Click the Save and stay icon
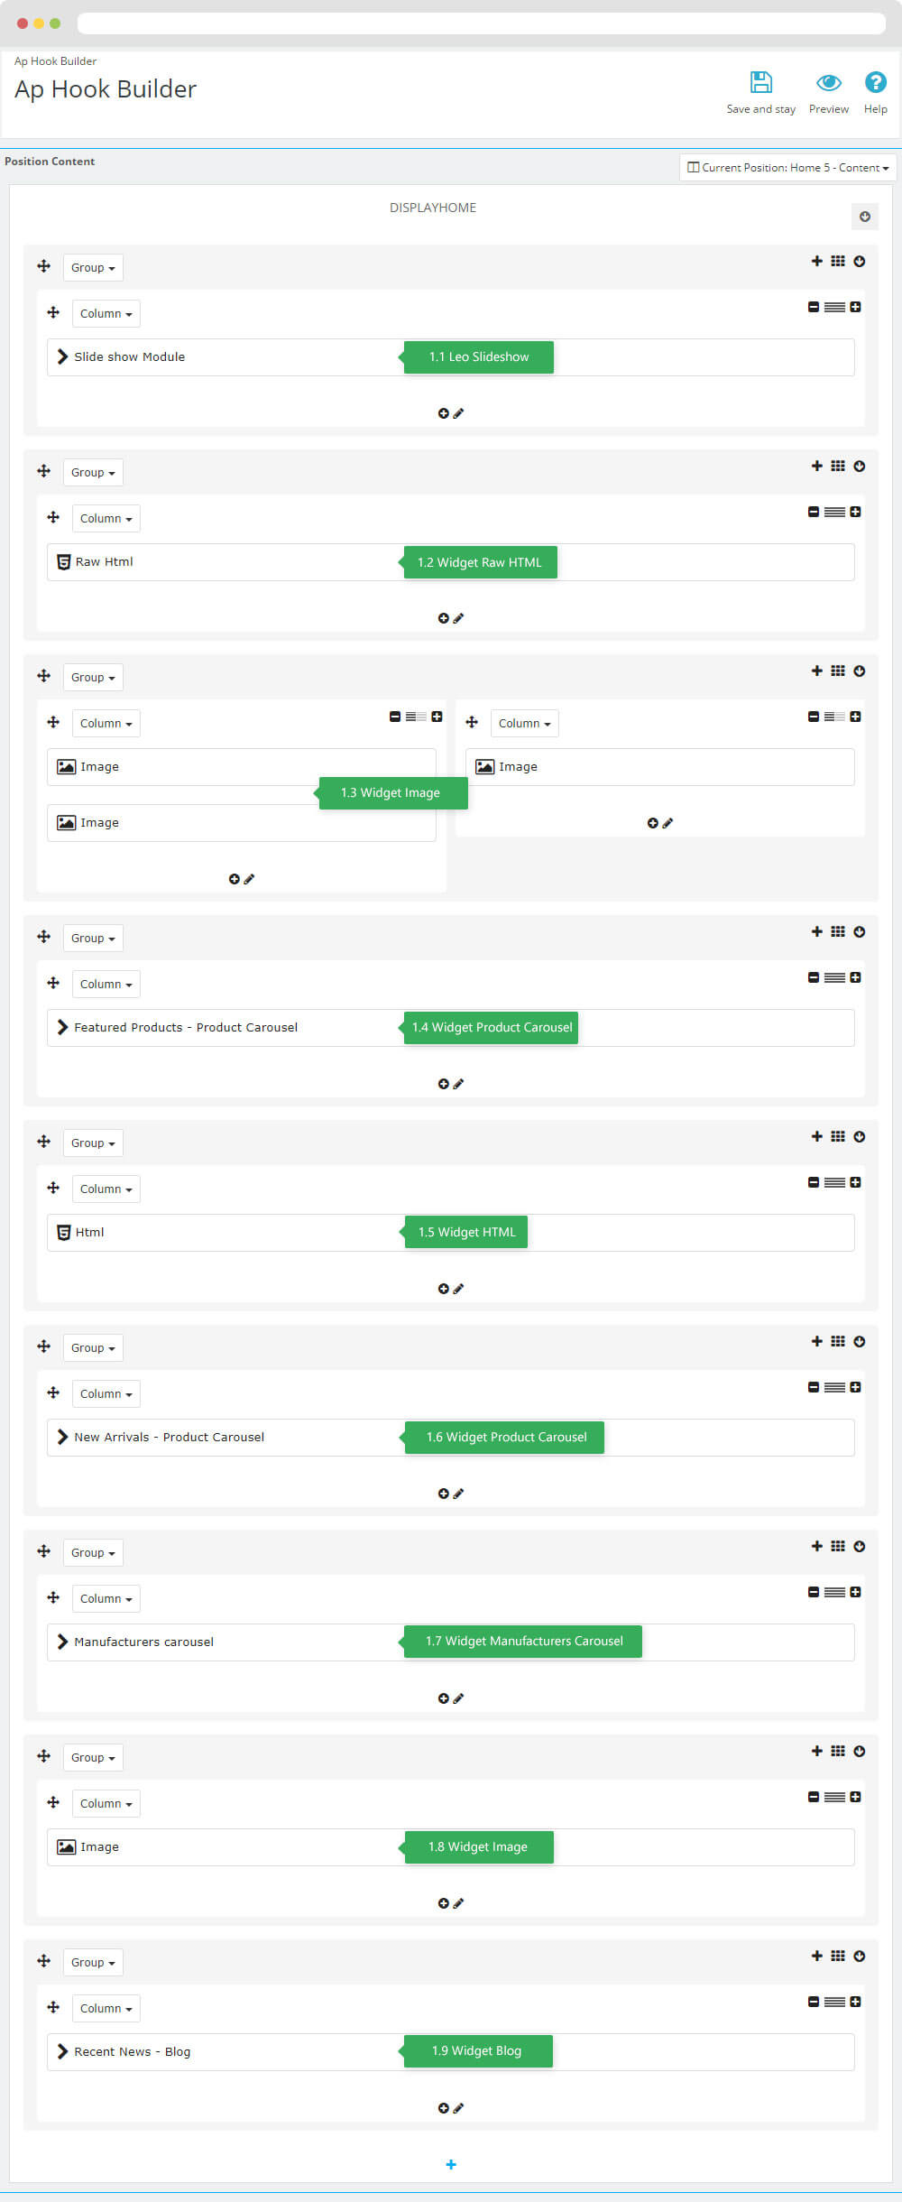This screenshot has width=902, height=2202. click(761, 82)
